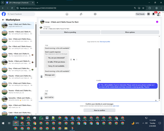Open the Chrome three-dot menu
The height and width of the screenshot is (131, 164).
click(x=161, y=8)
